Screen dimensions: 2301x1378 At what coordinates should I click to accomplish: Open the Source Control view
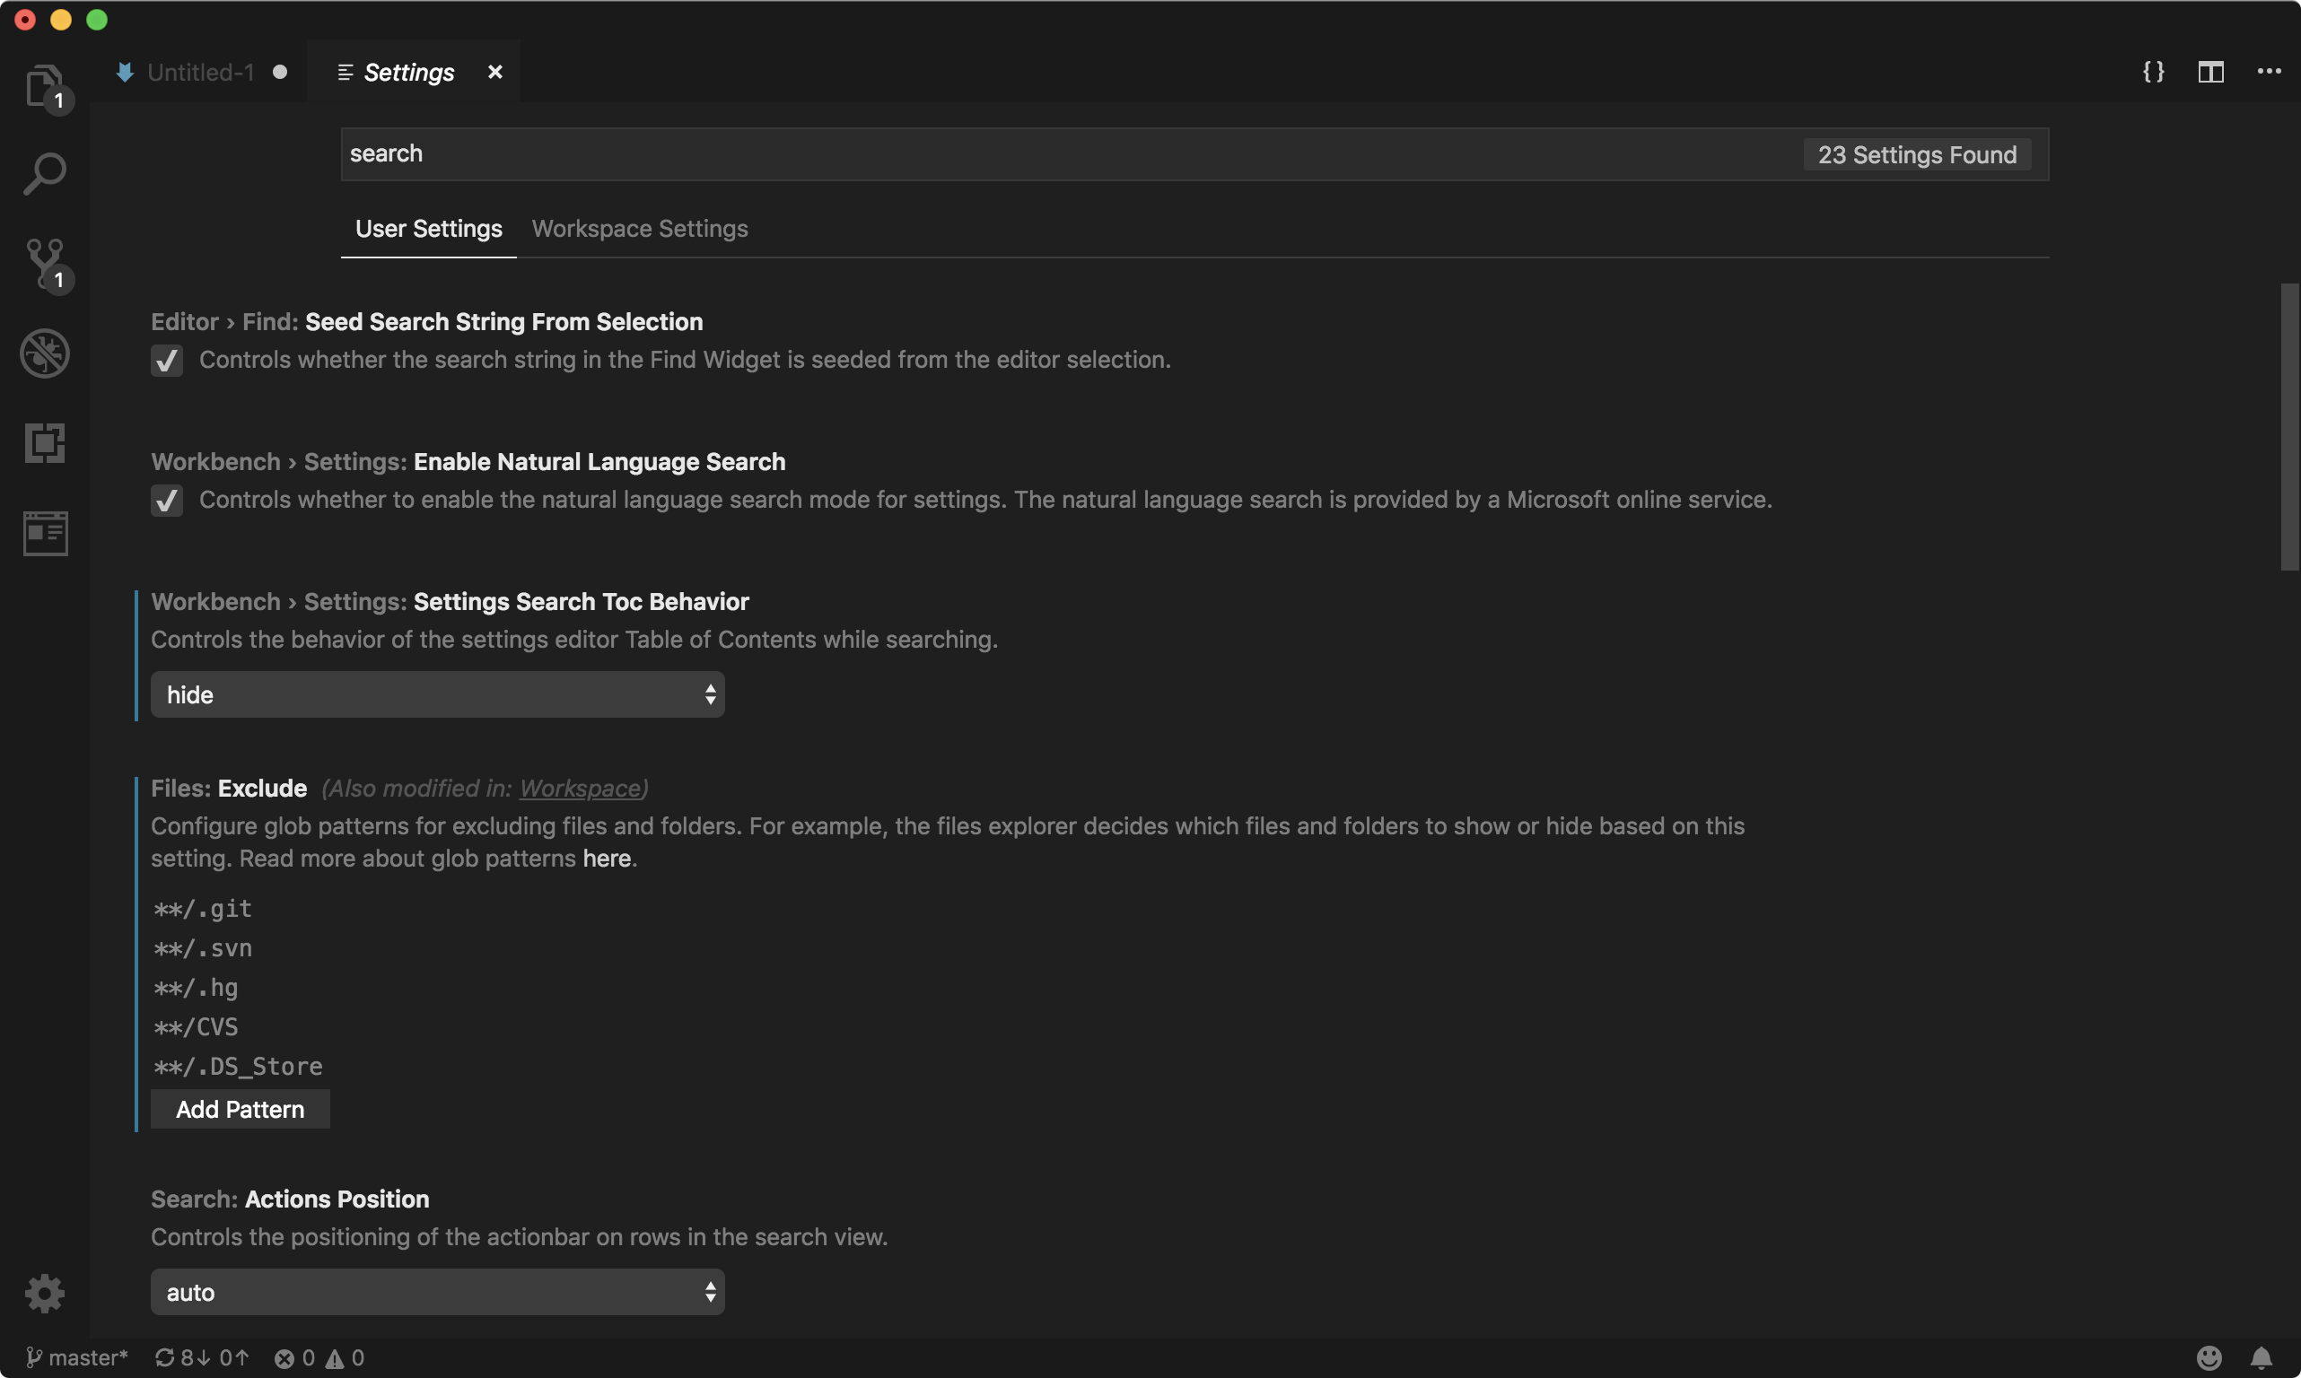click(45, 263)
